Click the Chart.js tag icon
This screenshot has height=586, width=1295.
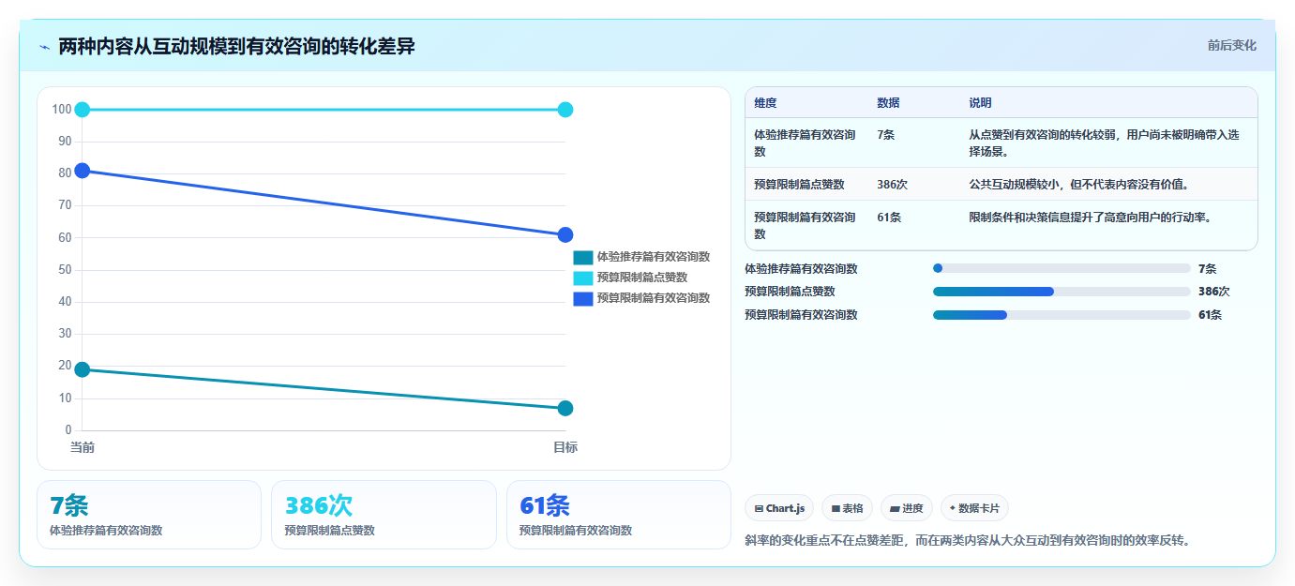(759, 509)
